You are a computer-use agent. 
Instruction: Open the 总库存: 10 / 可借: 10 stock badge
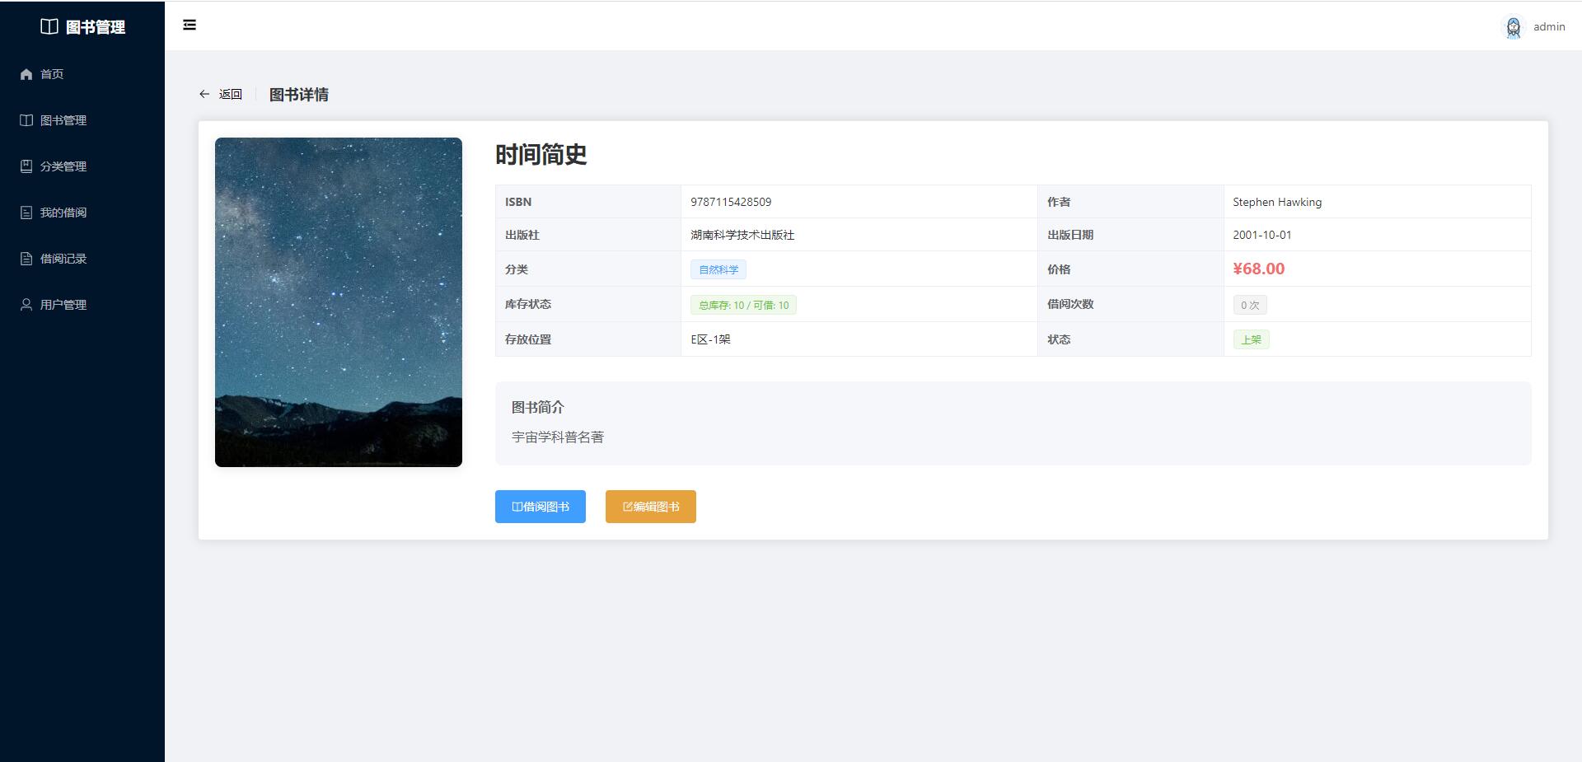(x=743, y=304)
